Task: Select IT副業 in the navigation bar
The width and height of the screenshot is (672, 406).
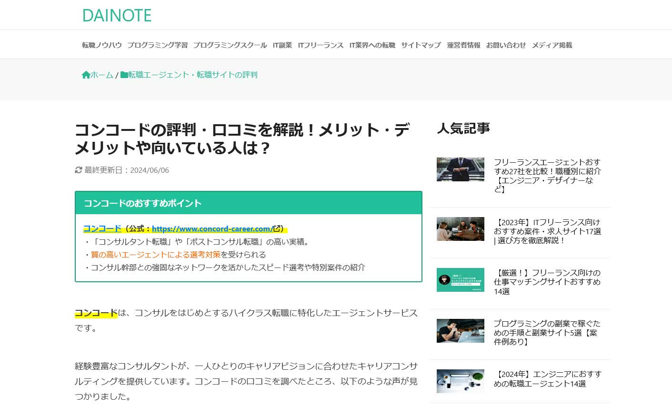Action: click(x=282, y=45)
